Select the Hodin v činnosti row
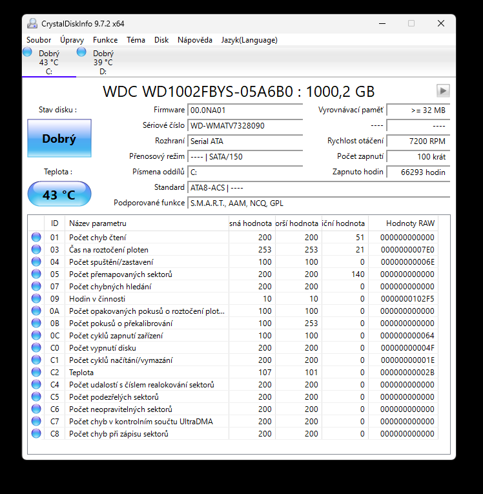 coord(233,299)
